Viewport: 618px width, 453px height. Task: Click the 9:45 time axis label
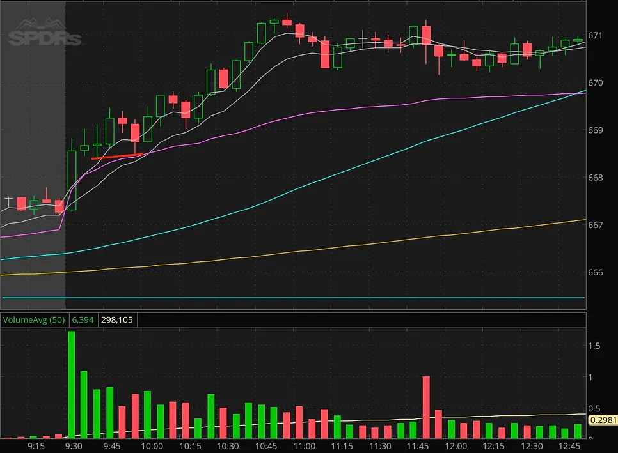pyautogui.click(x=112, y=446)
